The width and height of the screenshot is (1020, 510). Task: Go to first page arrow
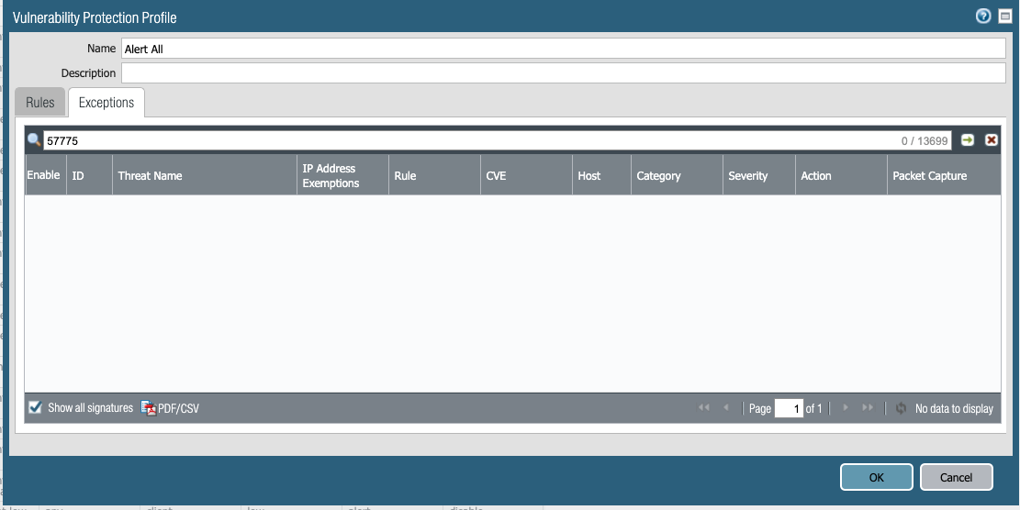pos(703,408)
